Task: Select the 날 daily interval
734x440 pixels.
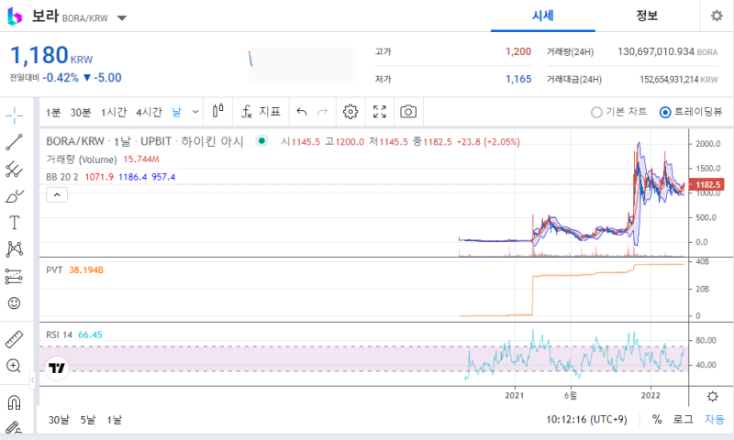Action: point(176,112)
